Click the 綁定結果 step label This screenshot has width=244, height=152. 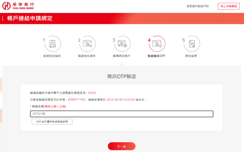(x=191, y=56)
